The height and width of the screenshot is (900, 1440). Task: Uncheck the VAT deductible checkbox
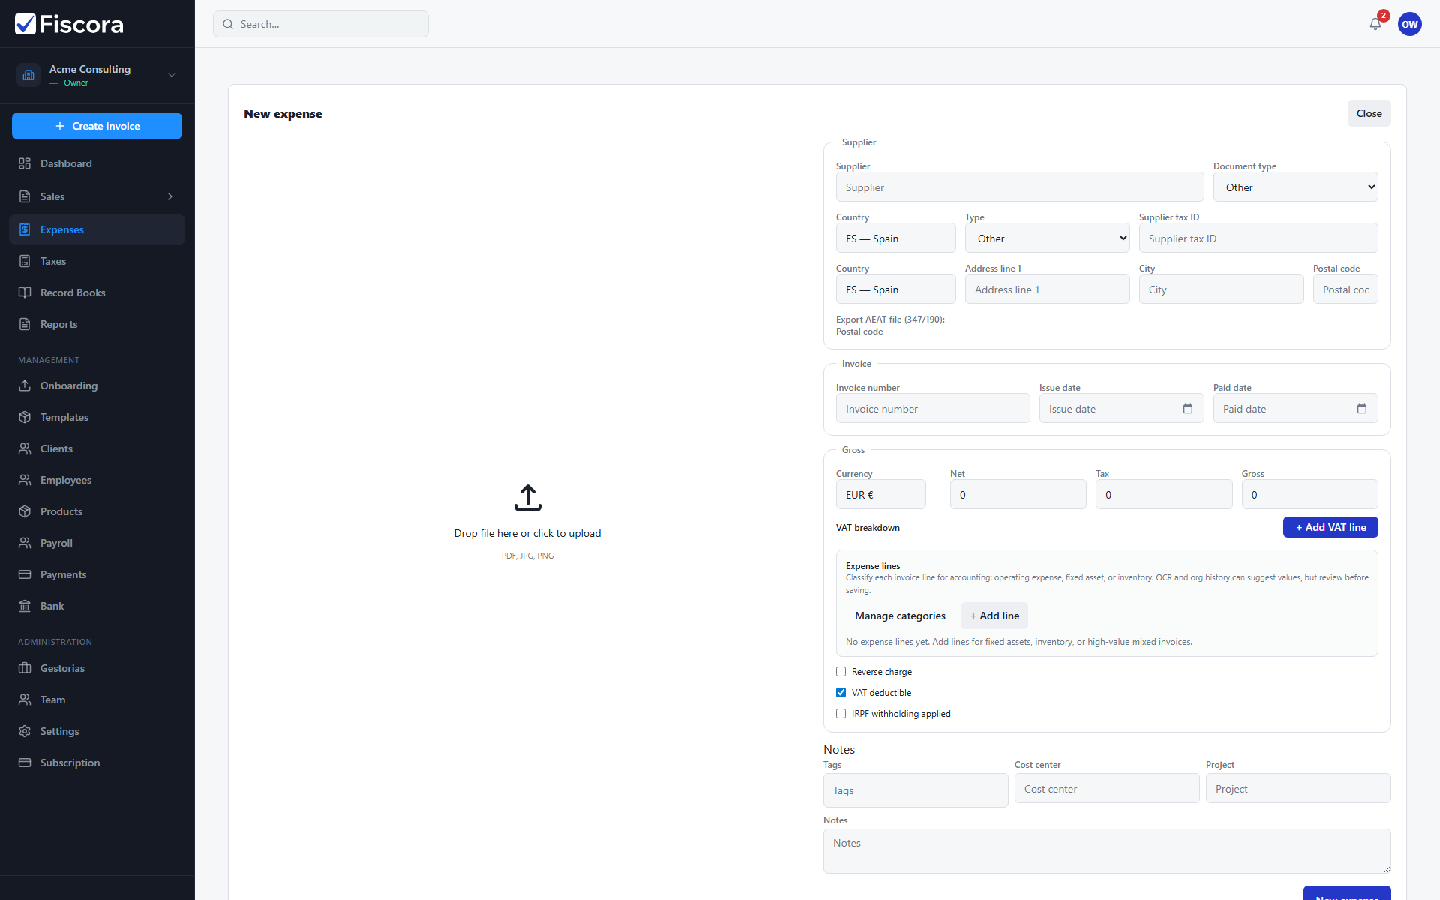click(x=841, y=693)
